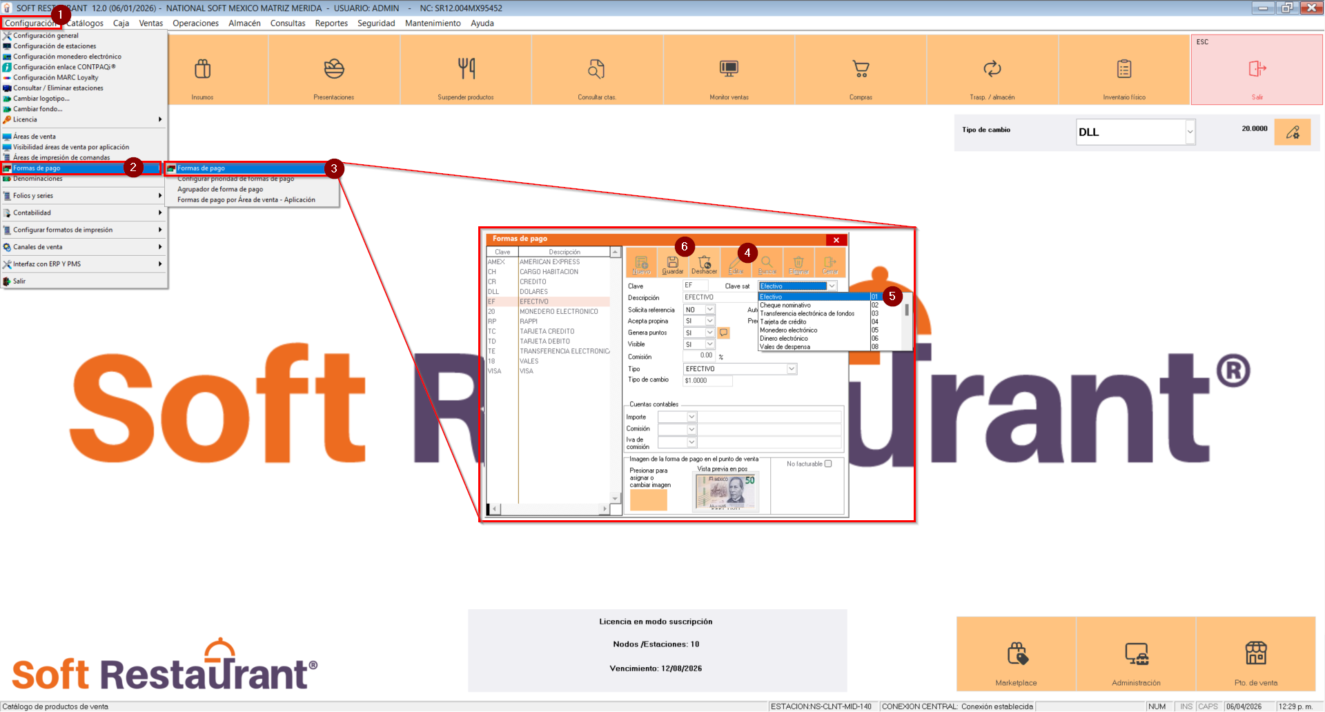Open the Pto. de venta module

(x=1256, y=654)
